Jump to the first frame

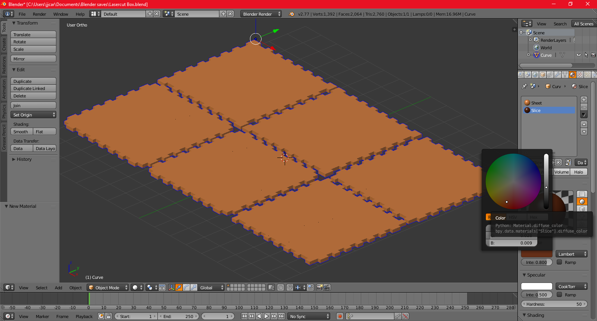click(x=244, y=316)
